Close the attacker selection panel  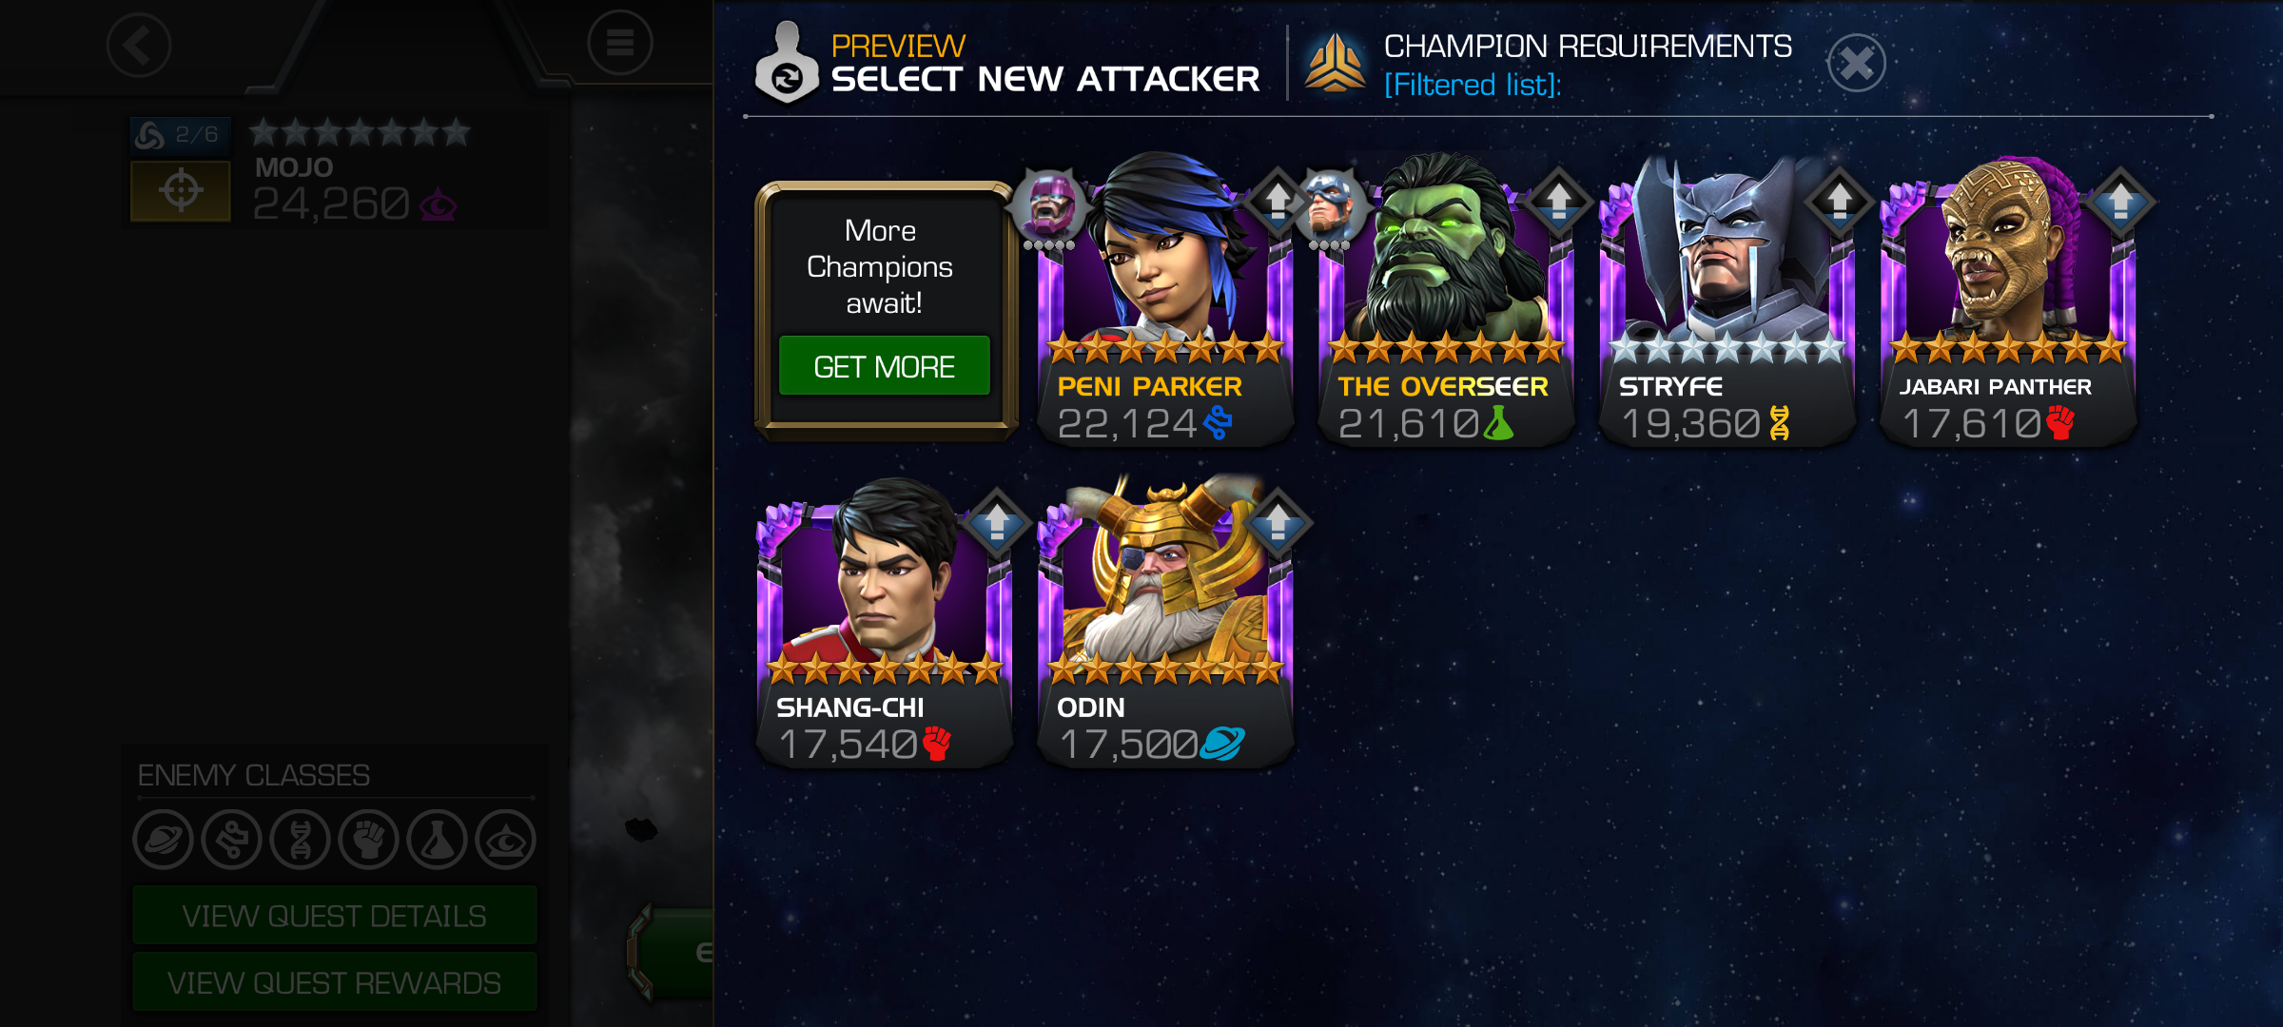pos(1855,63)
